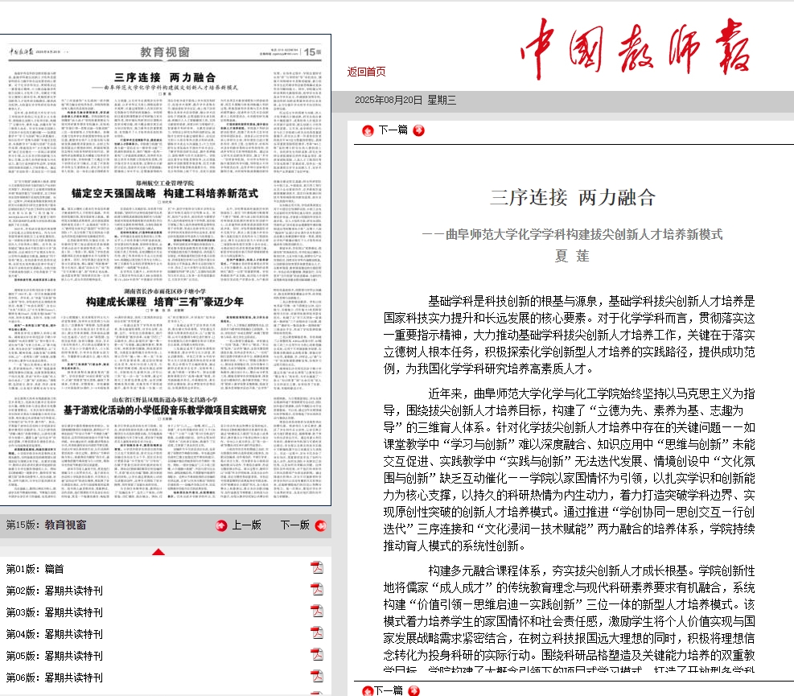Download the PDF for 第02版
The image size is (794, 696).
coord(317,591)
